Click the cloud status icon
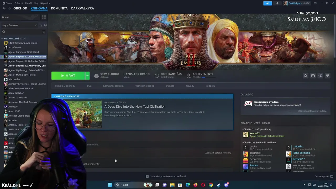Screen dimensions: 336x189 point(96,76)
